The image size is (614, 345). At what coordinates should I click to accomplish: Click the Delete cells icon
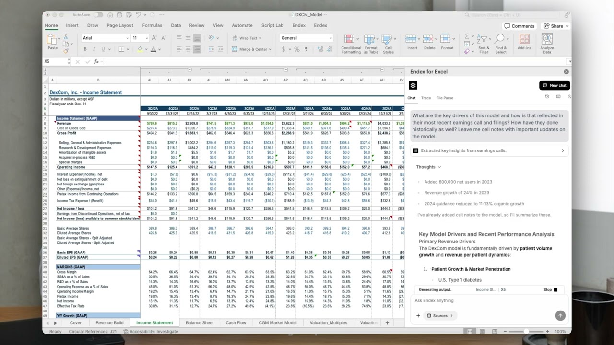[x=429, y=40]
